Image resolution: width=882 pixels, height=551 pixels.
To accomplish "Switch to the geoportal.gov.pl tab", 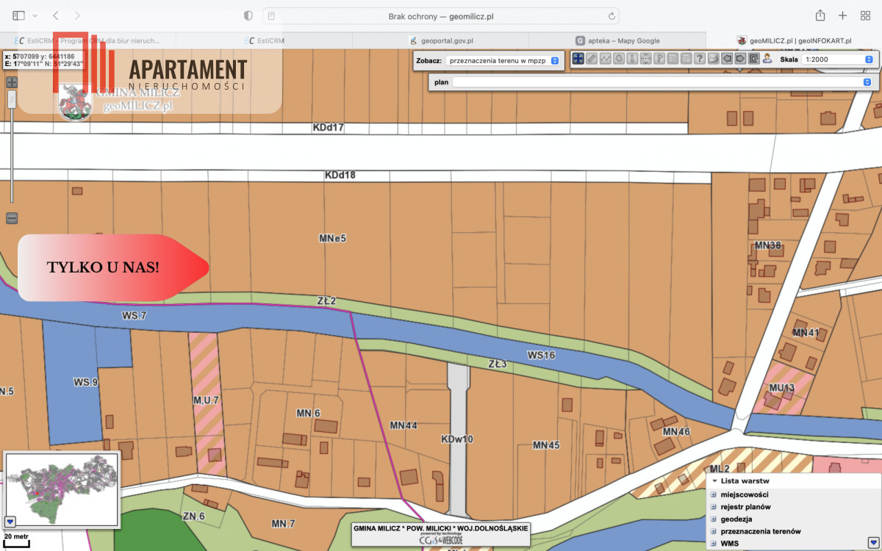I will tap(440, 40).
